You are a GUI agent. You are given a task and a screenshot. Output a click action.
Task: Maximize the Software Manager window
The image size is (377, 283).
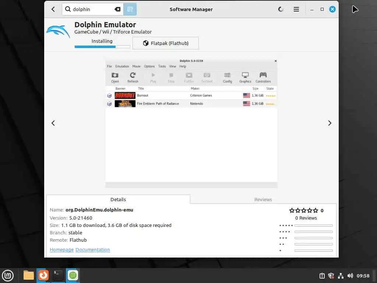322,9
